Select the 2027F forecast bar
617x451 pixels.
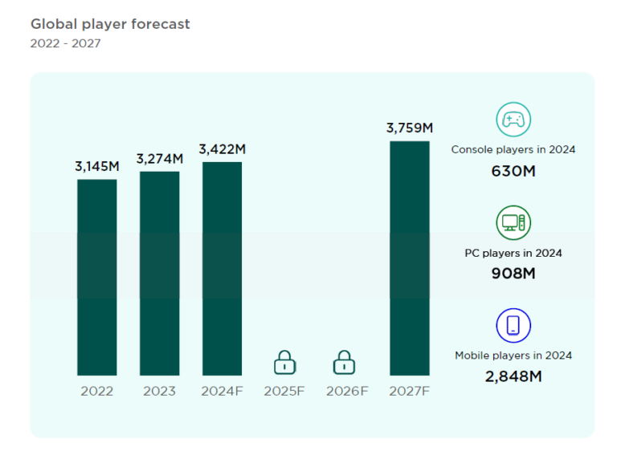point(410,258)
